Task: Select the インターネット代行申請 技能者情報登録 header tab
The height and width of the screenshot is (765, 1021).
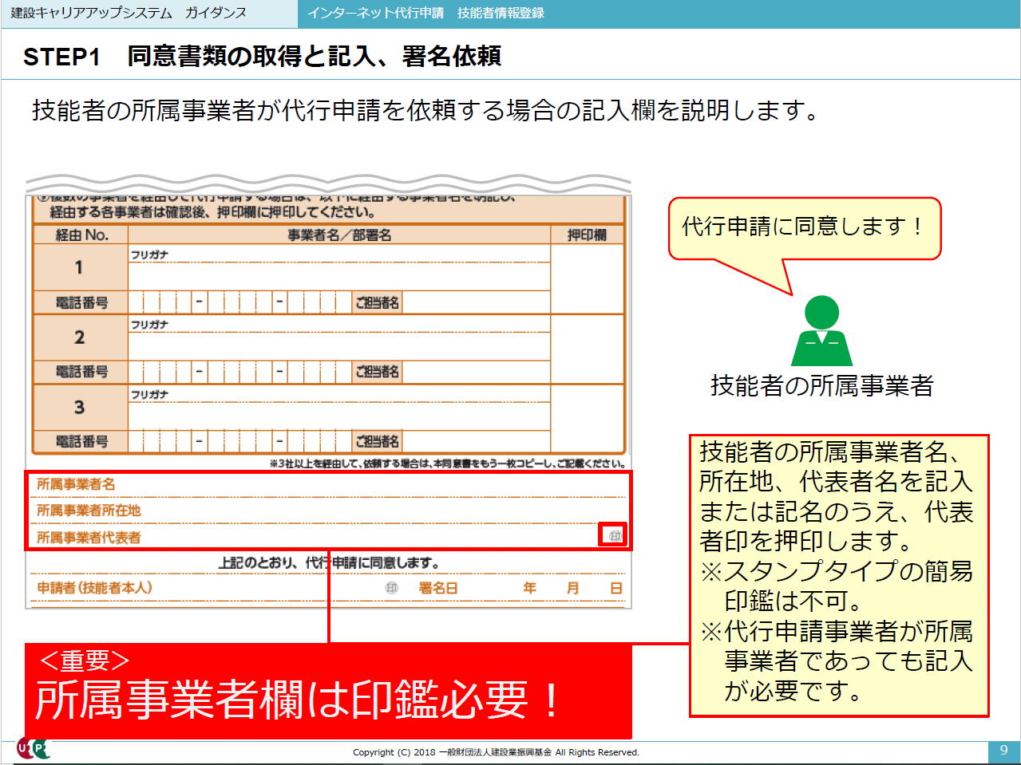Action: pyautogui.click(x=425, y=14)
